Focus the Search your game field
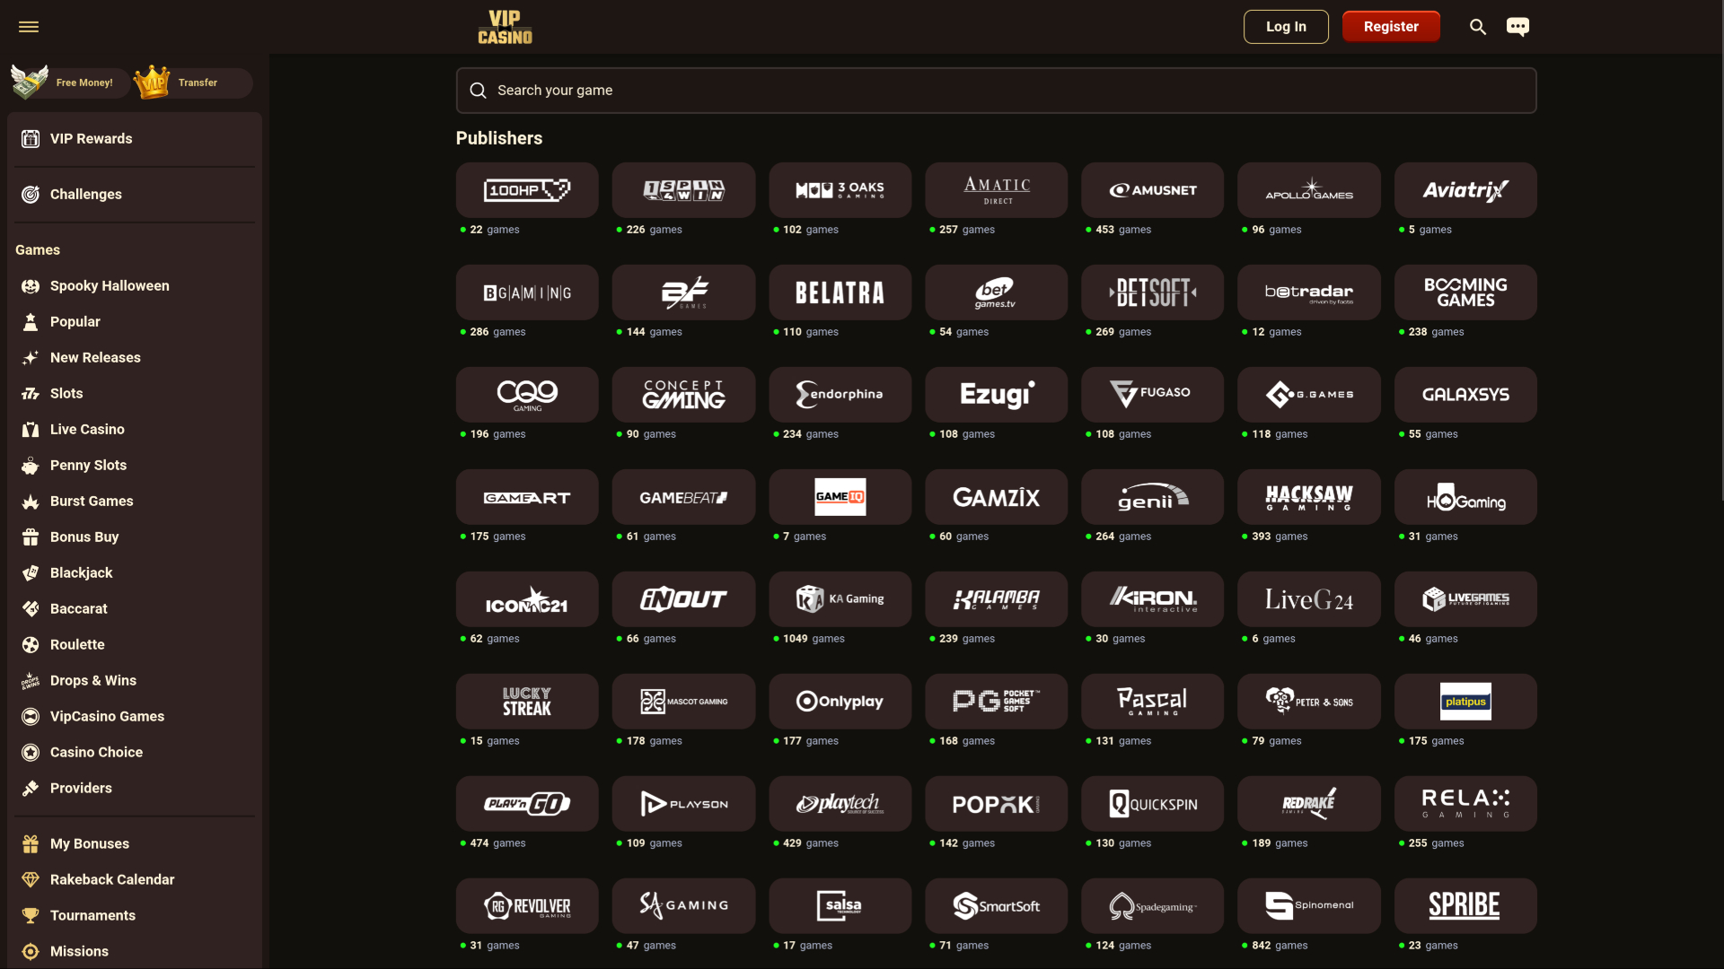 (x=996, y=91)
